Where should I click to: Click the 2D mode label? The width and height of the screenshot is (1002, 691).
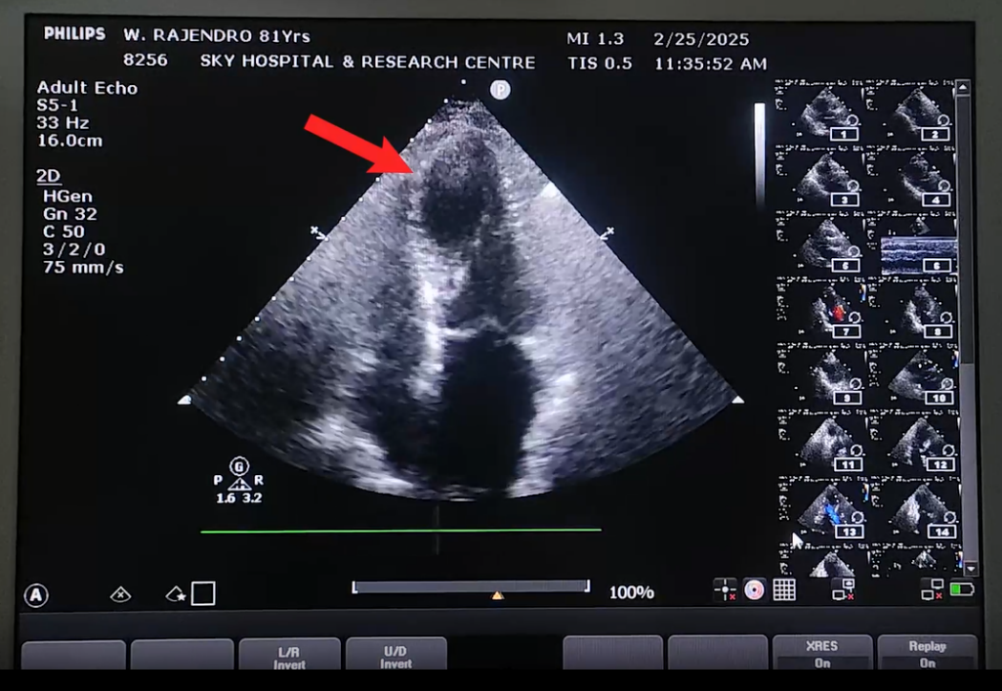click(48, 177)
